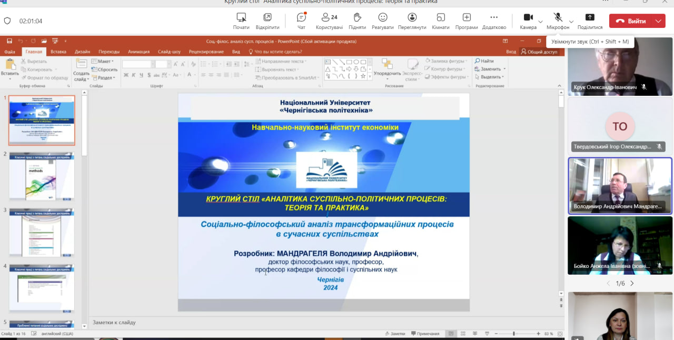Viewport: 674px width, 340px height.
Task: Switch to the Вставка ribbon tab
Action: (x=58, y=52)
